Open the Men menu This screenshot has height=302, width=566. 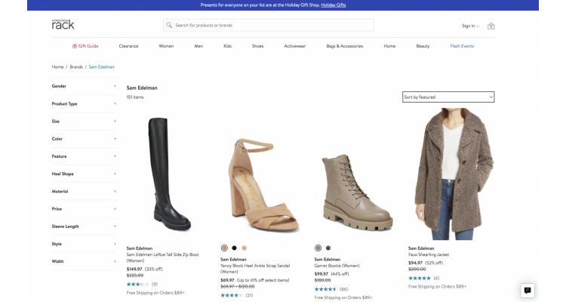pos(198,46)
